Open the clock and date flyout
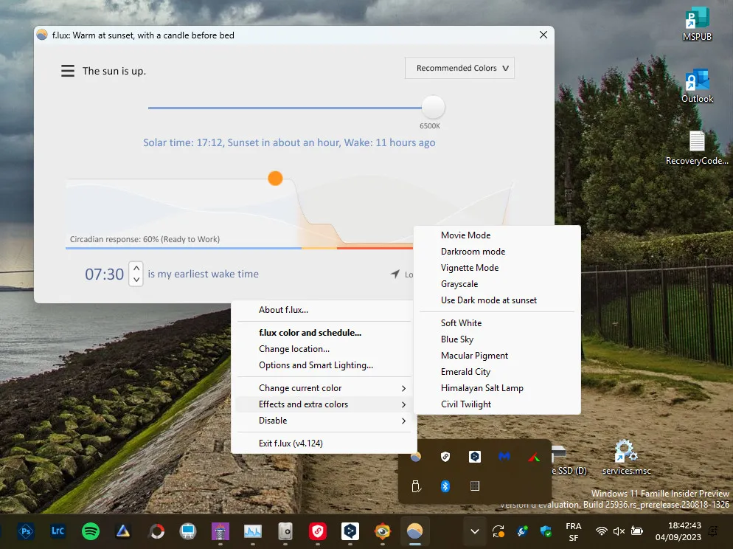Image resolution: width=733 pixels, height=549 pixels. point(678,532)
